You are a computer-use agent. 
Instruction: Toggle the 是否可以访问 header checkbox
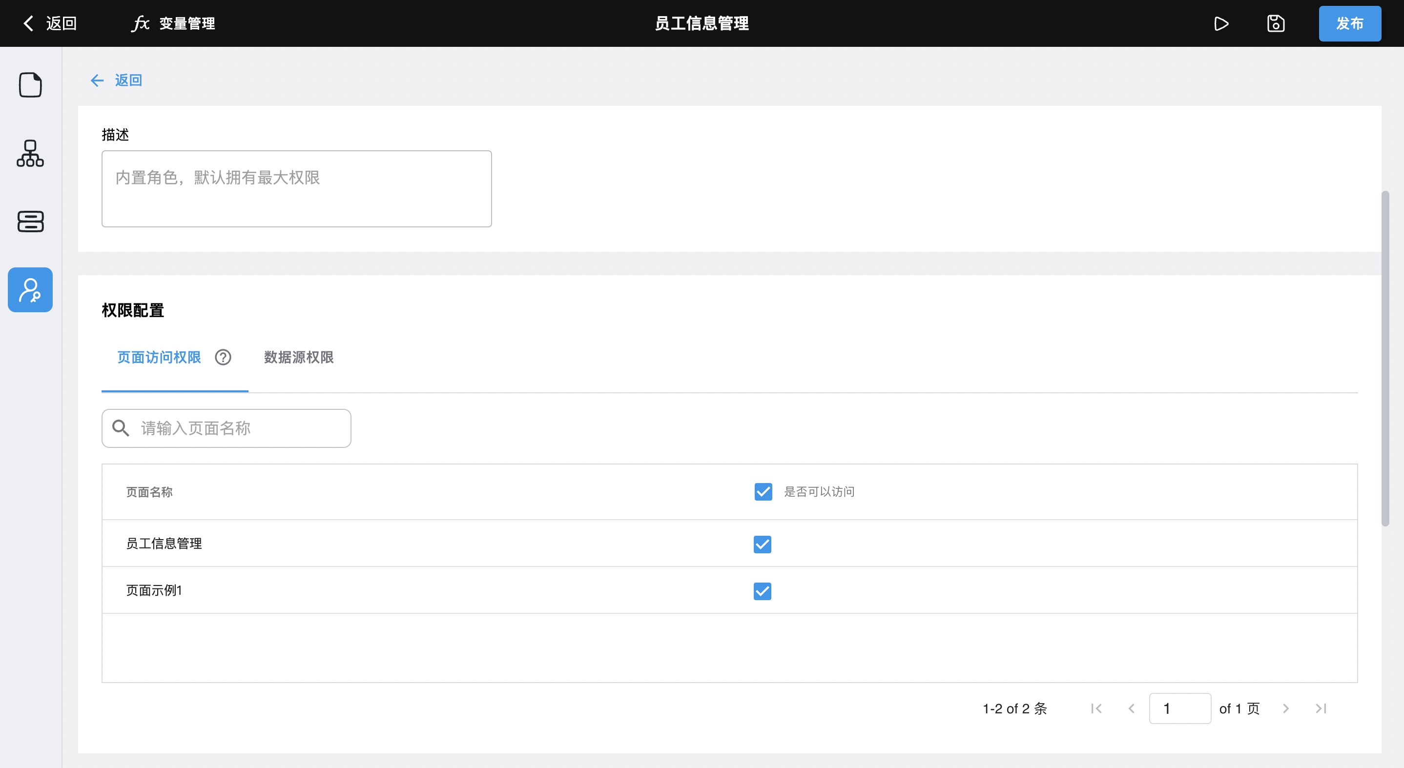pos(763,491)
